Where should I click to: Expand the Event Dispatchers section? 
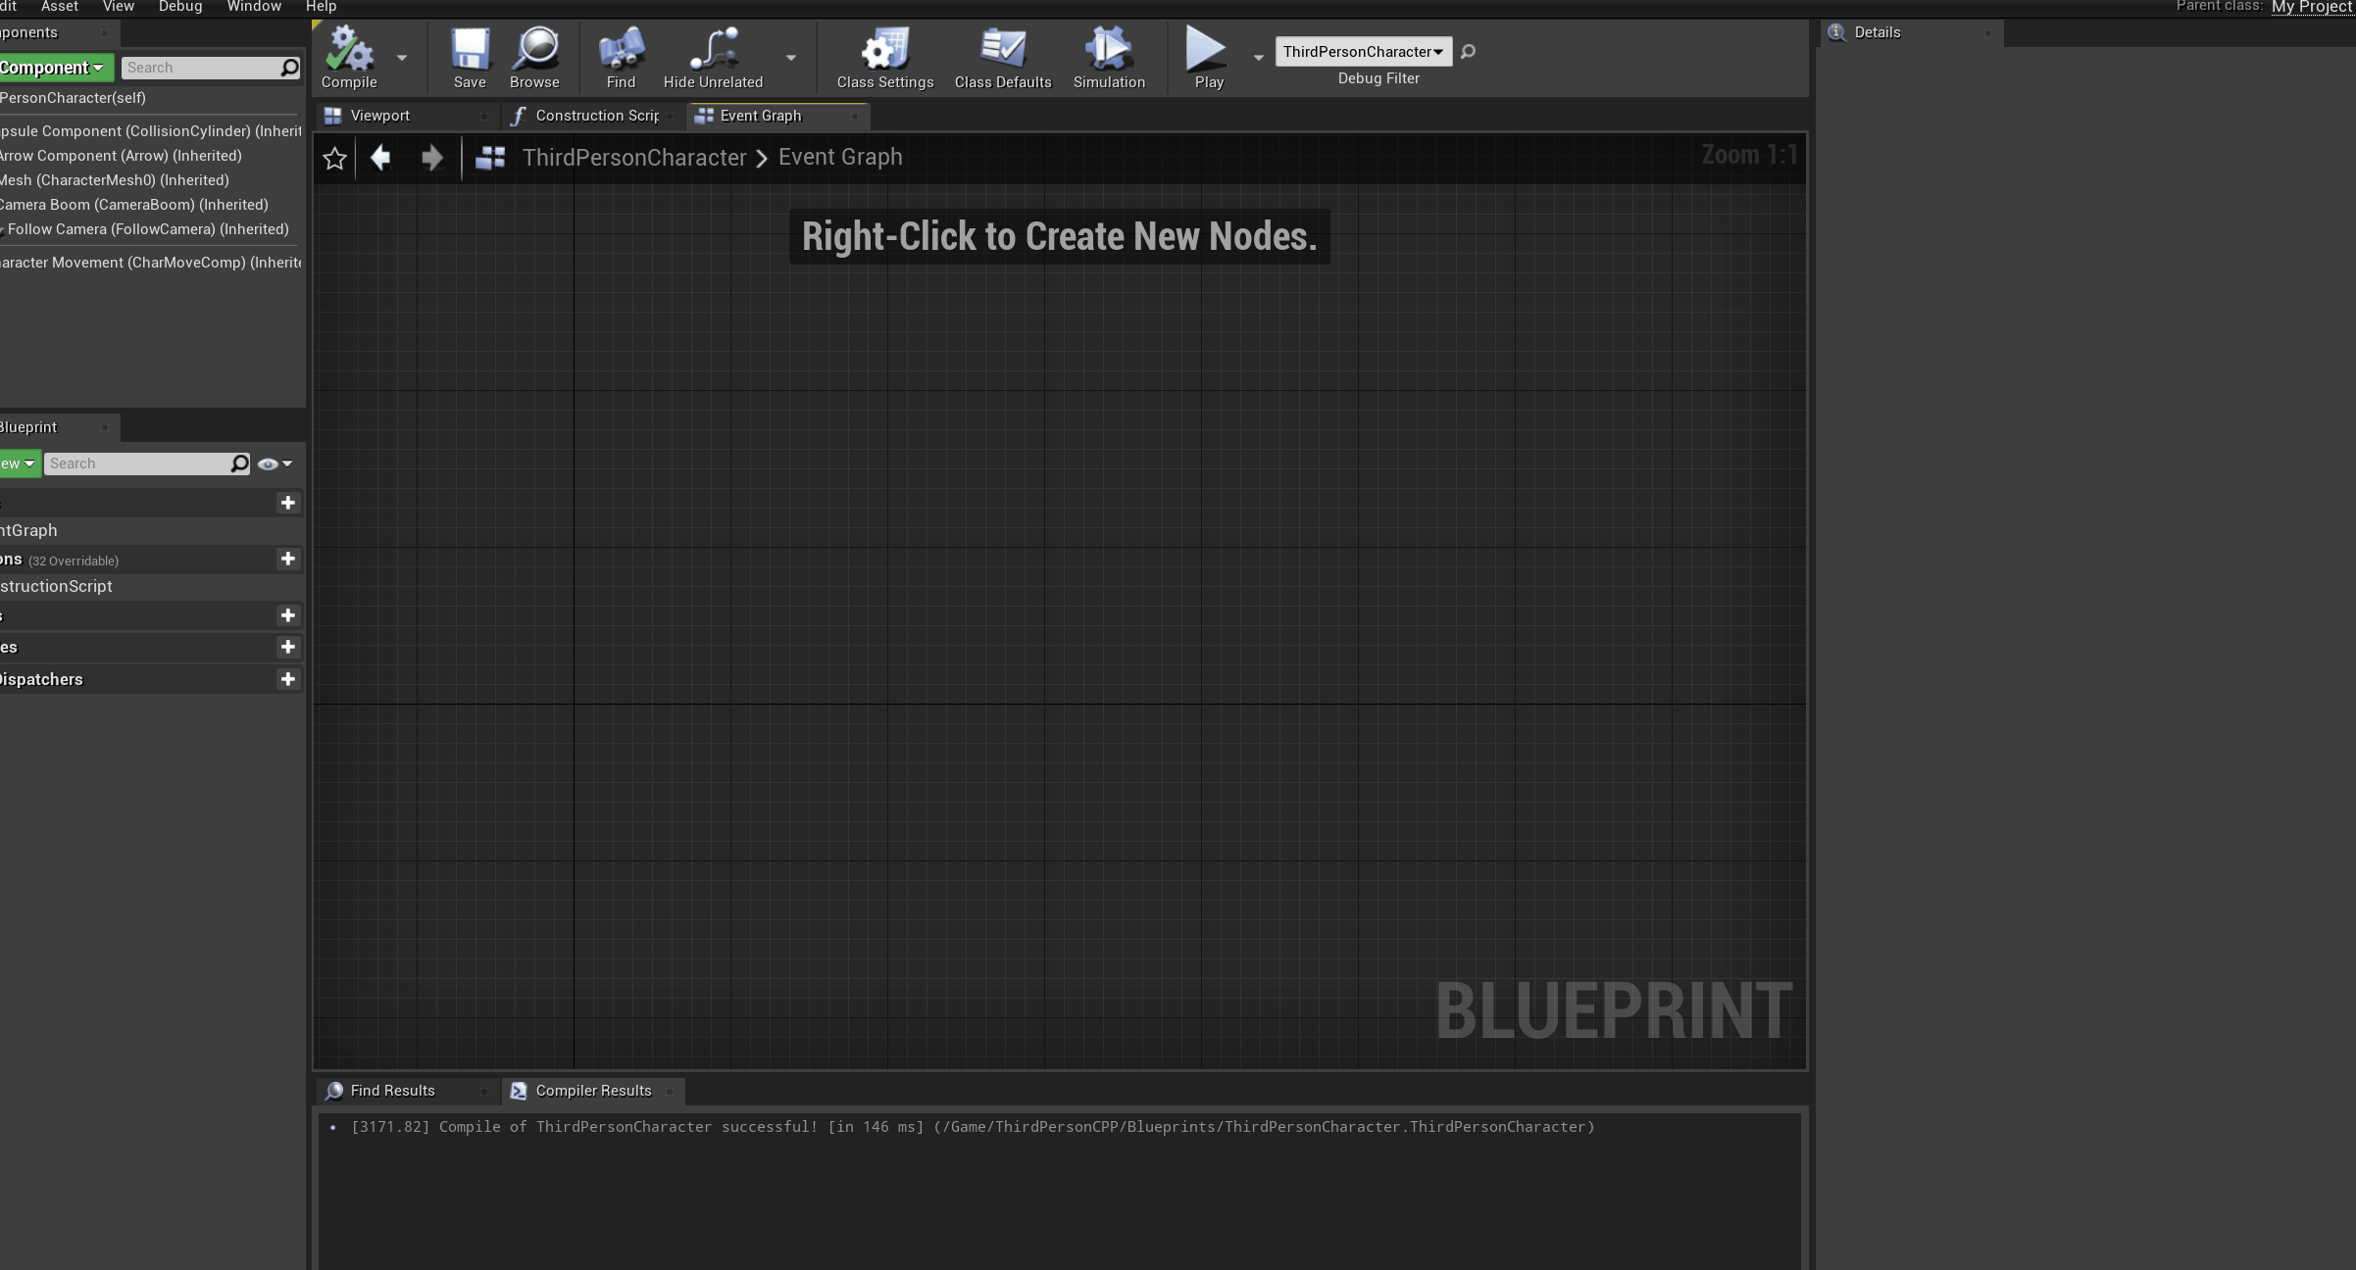[40, 679]
